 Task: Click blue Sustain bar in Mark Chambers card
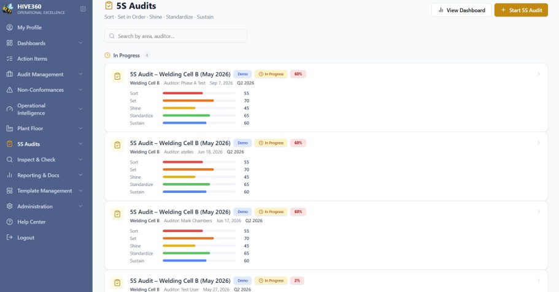185,261
